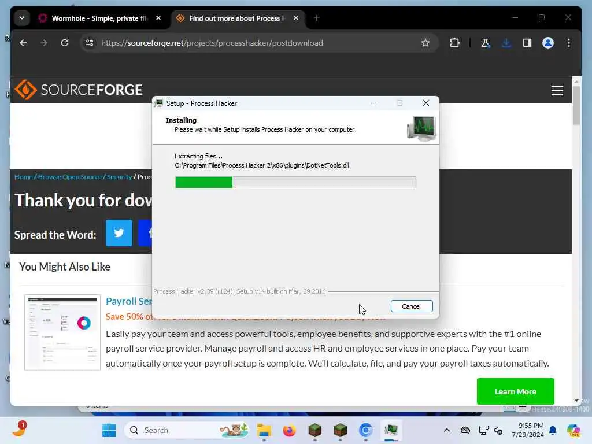Open the widgets icon with the red badge
This screenshot has width=592, height=444.
(x=20, y=430)
